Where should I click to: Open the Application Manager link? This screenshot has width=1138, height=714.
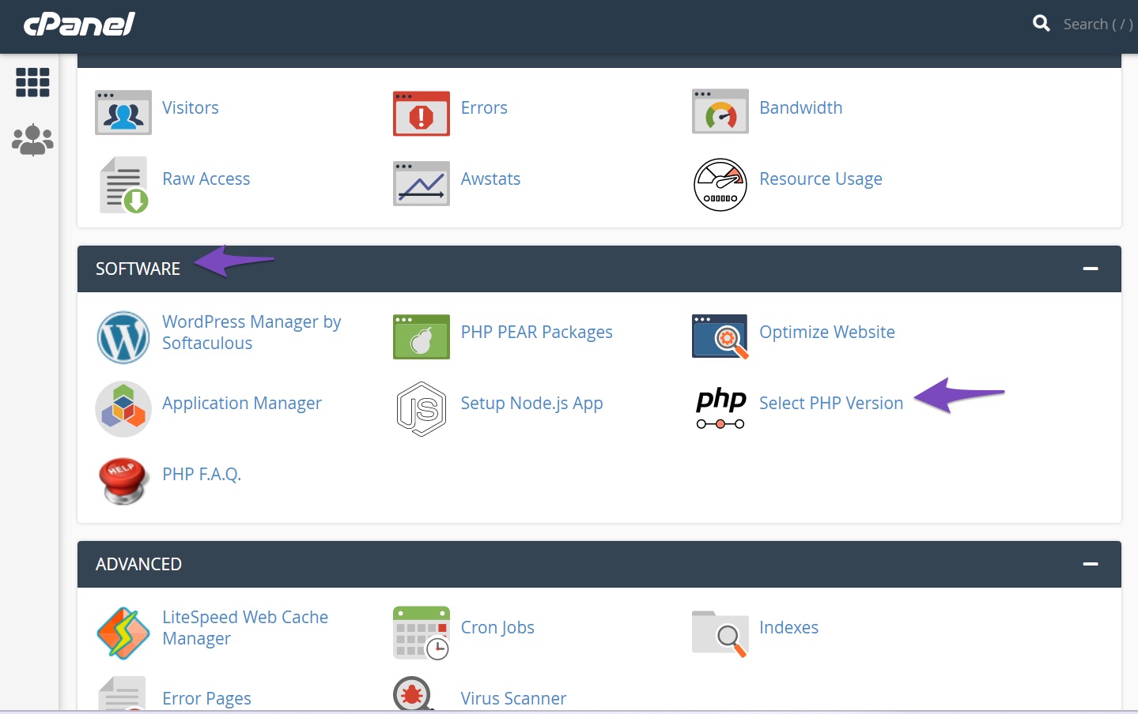click(242, 404)
